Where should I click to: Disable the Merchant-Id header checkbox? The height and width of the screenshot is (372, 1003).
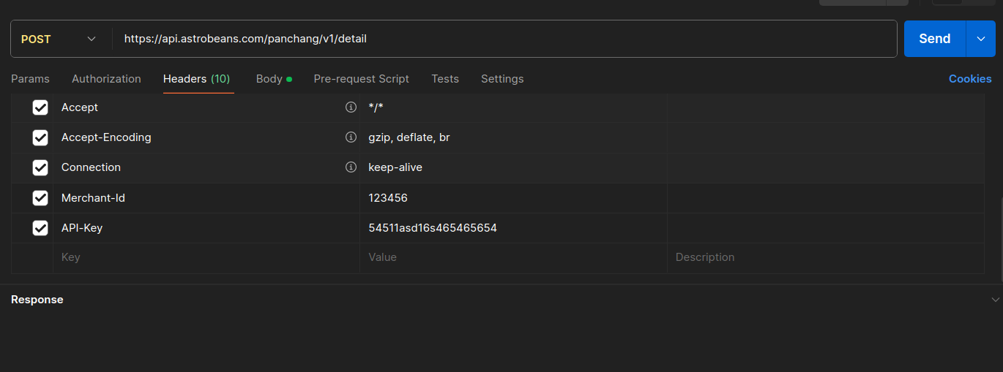click(40, 198)
